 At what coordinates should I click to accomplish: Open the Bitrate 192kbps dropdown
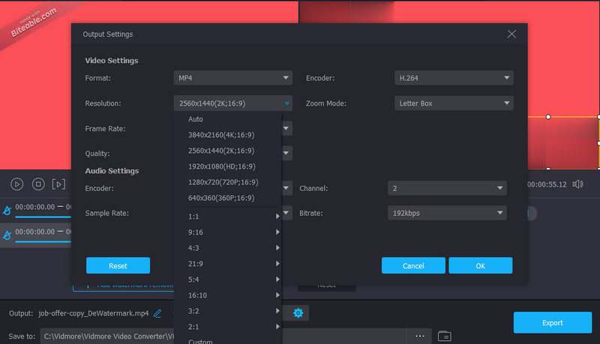coord(447,213)
